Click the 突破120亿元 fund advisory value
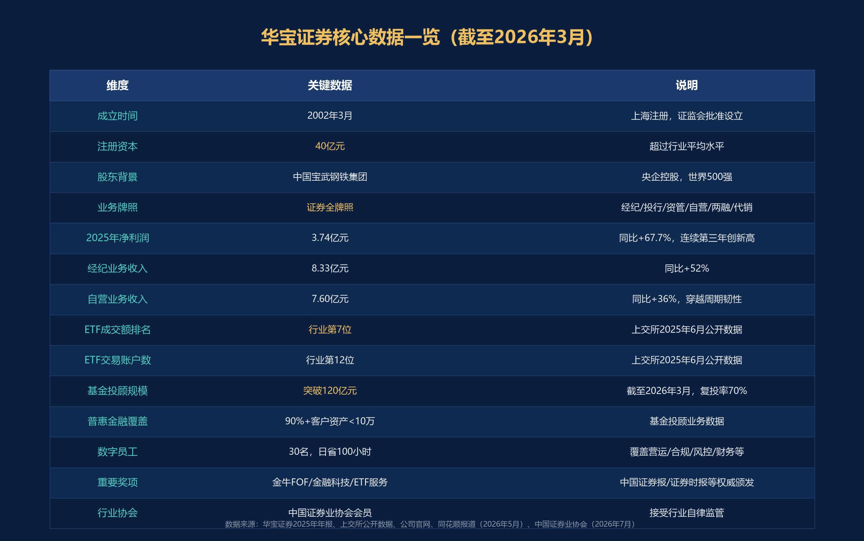Screen dimensions: 864x541 click(330, 391)
